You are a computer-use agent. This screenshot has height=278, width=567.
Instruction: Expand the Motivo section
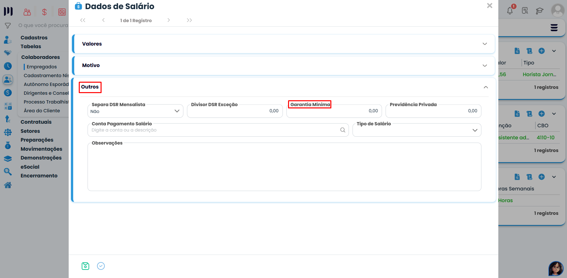point(485,65)
